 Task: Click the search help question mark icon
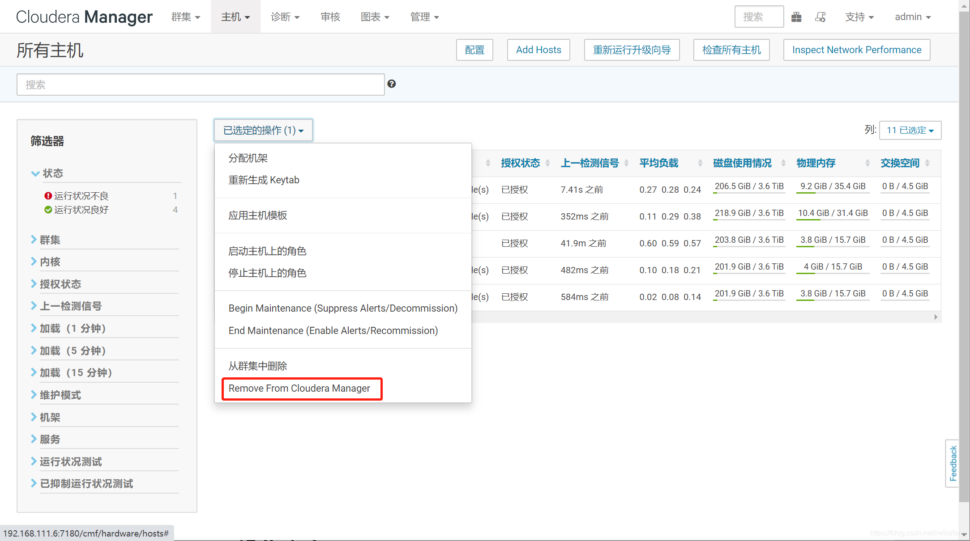392,84
